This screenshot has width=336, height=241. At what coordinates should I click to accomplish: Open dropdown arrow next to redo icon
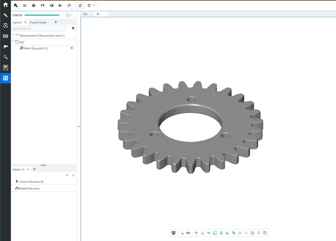point(94,6)
